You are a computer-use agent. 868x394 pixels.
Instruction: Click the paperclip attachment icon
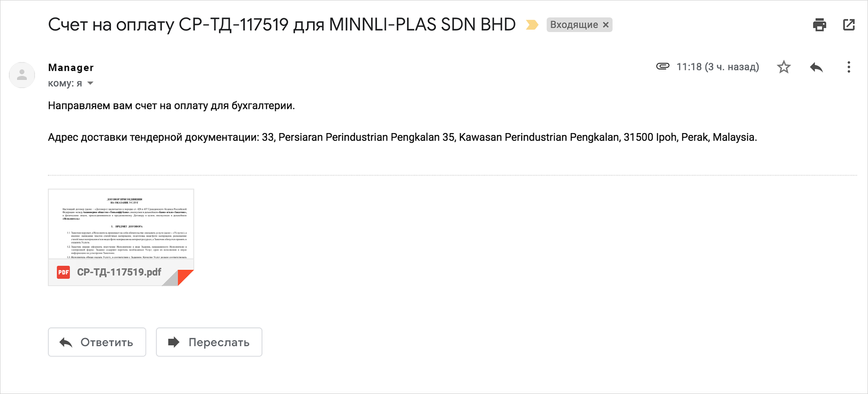[663, 66]
